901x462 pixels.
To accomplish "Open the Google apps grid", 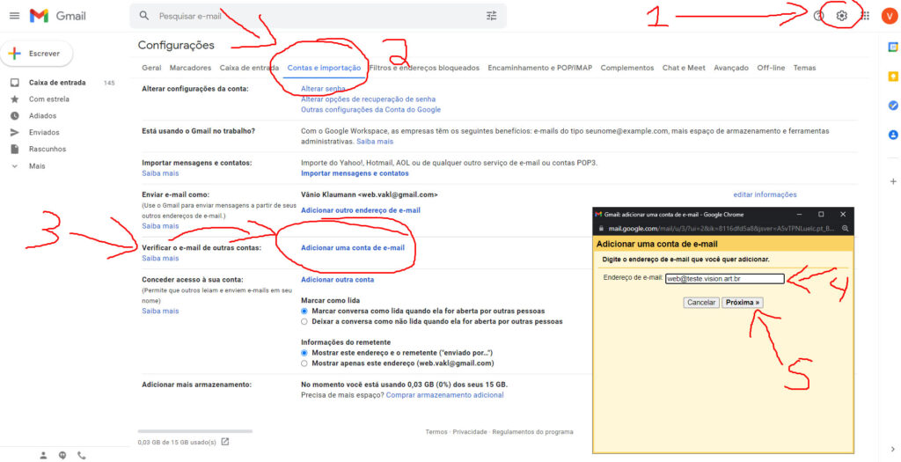I will (x=865, y=16).
